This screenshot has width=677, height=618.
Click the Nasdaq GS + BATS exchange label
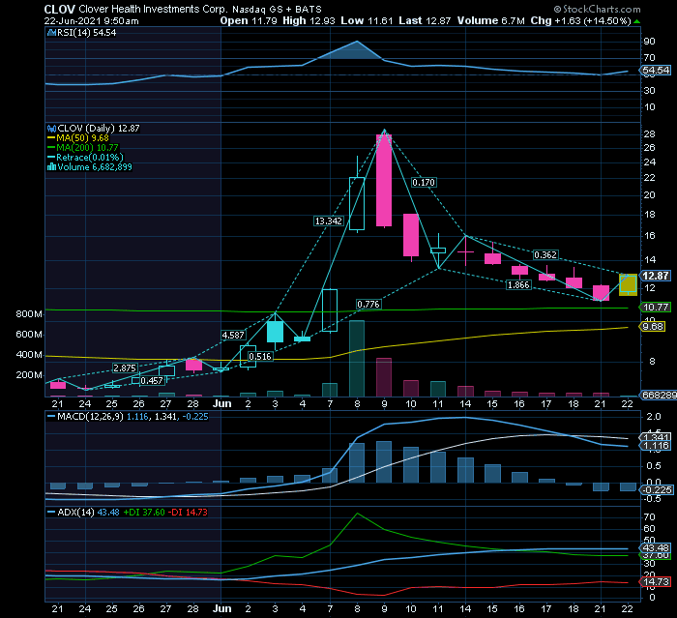click(277, 9)
